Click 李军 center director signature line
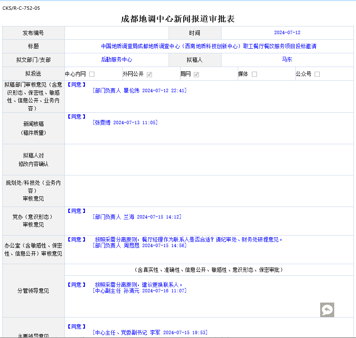The image size is (356, 338). point(150,332)
